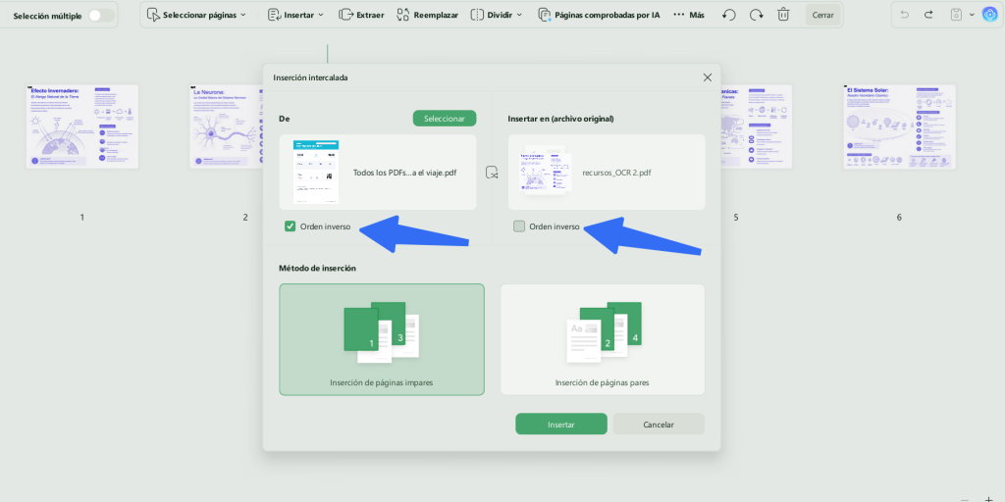1005x502 pixels.
Task: Click Todos los PDFs...a el viaje.pdf filename
Action: click(x=405, y=173)
